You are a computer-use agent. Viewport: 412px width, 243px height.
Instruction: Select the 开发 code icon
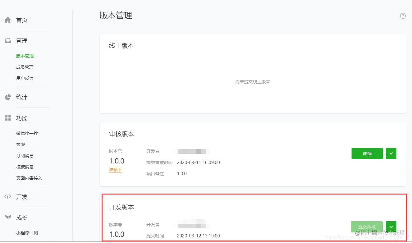[7, 197]
